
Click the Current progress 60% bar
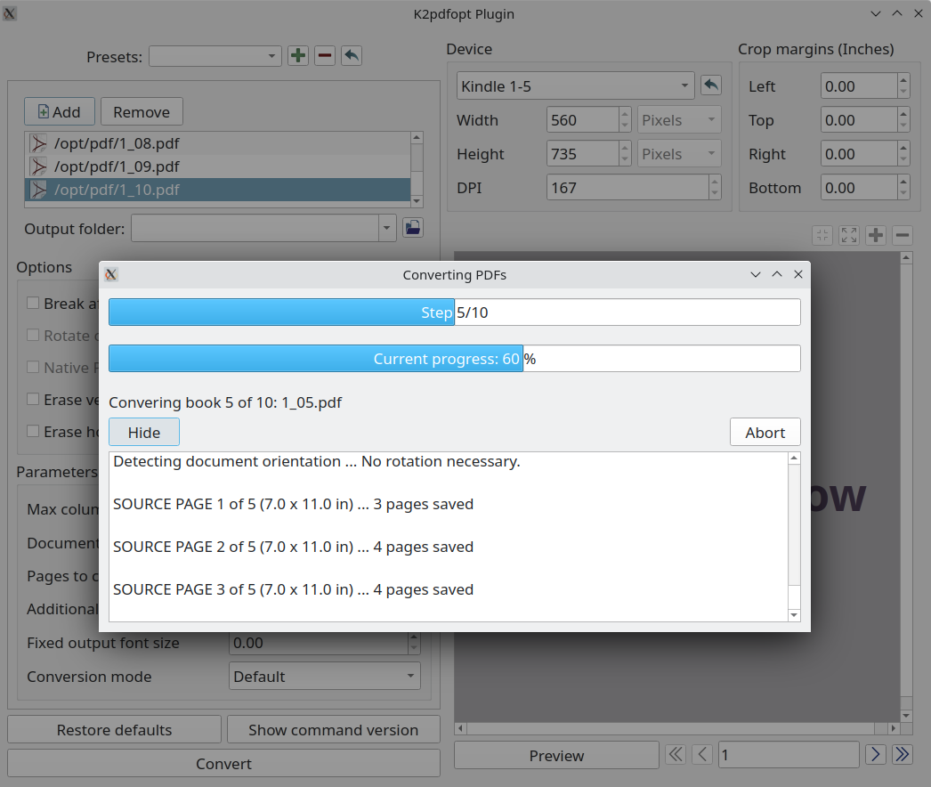tap(454, 358)
